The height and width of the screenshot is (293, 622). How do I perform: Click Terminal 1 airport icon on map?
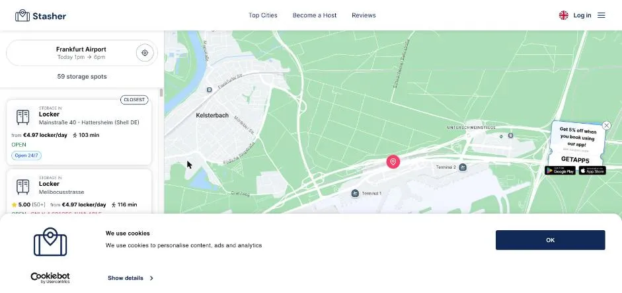[355, 193]
